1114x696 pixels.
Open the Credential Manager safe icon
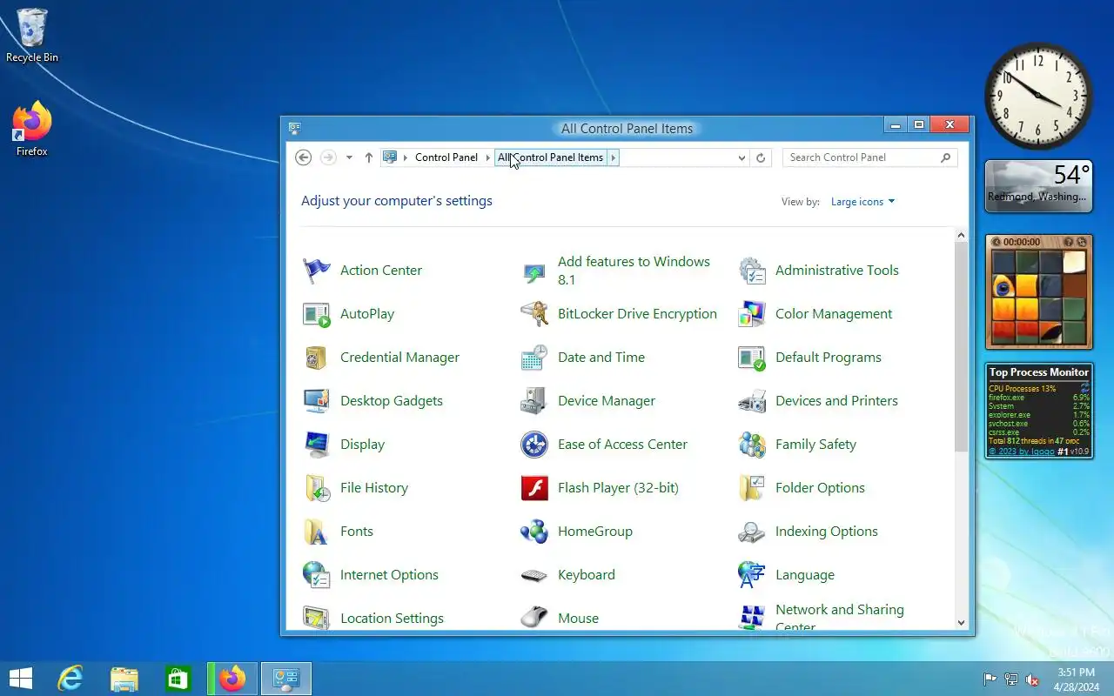317,358
